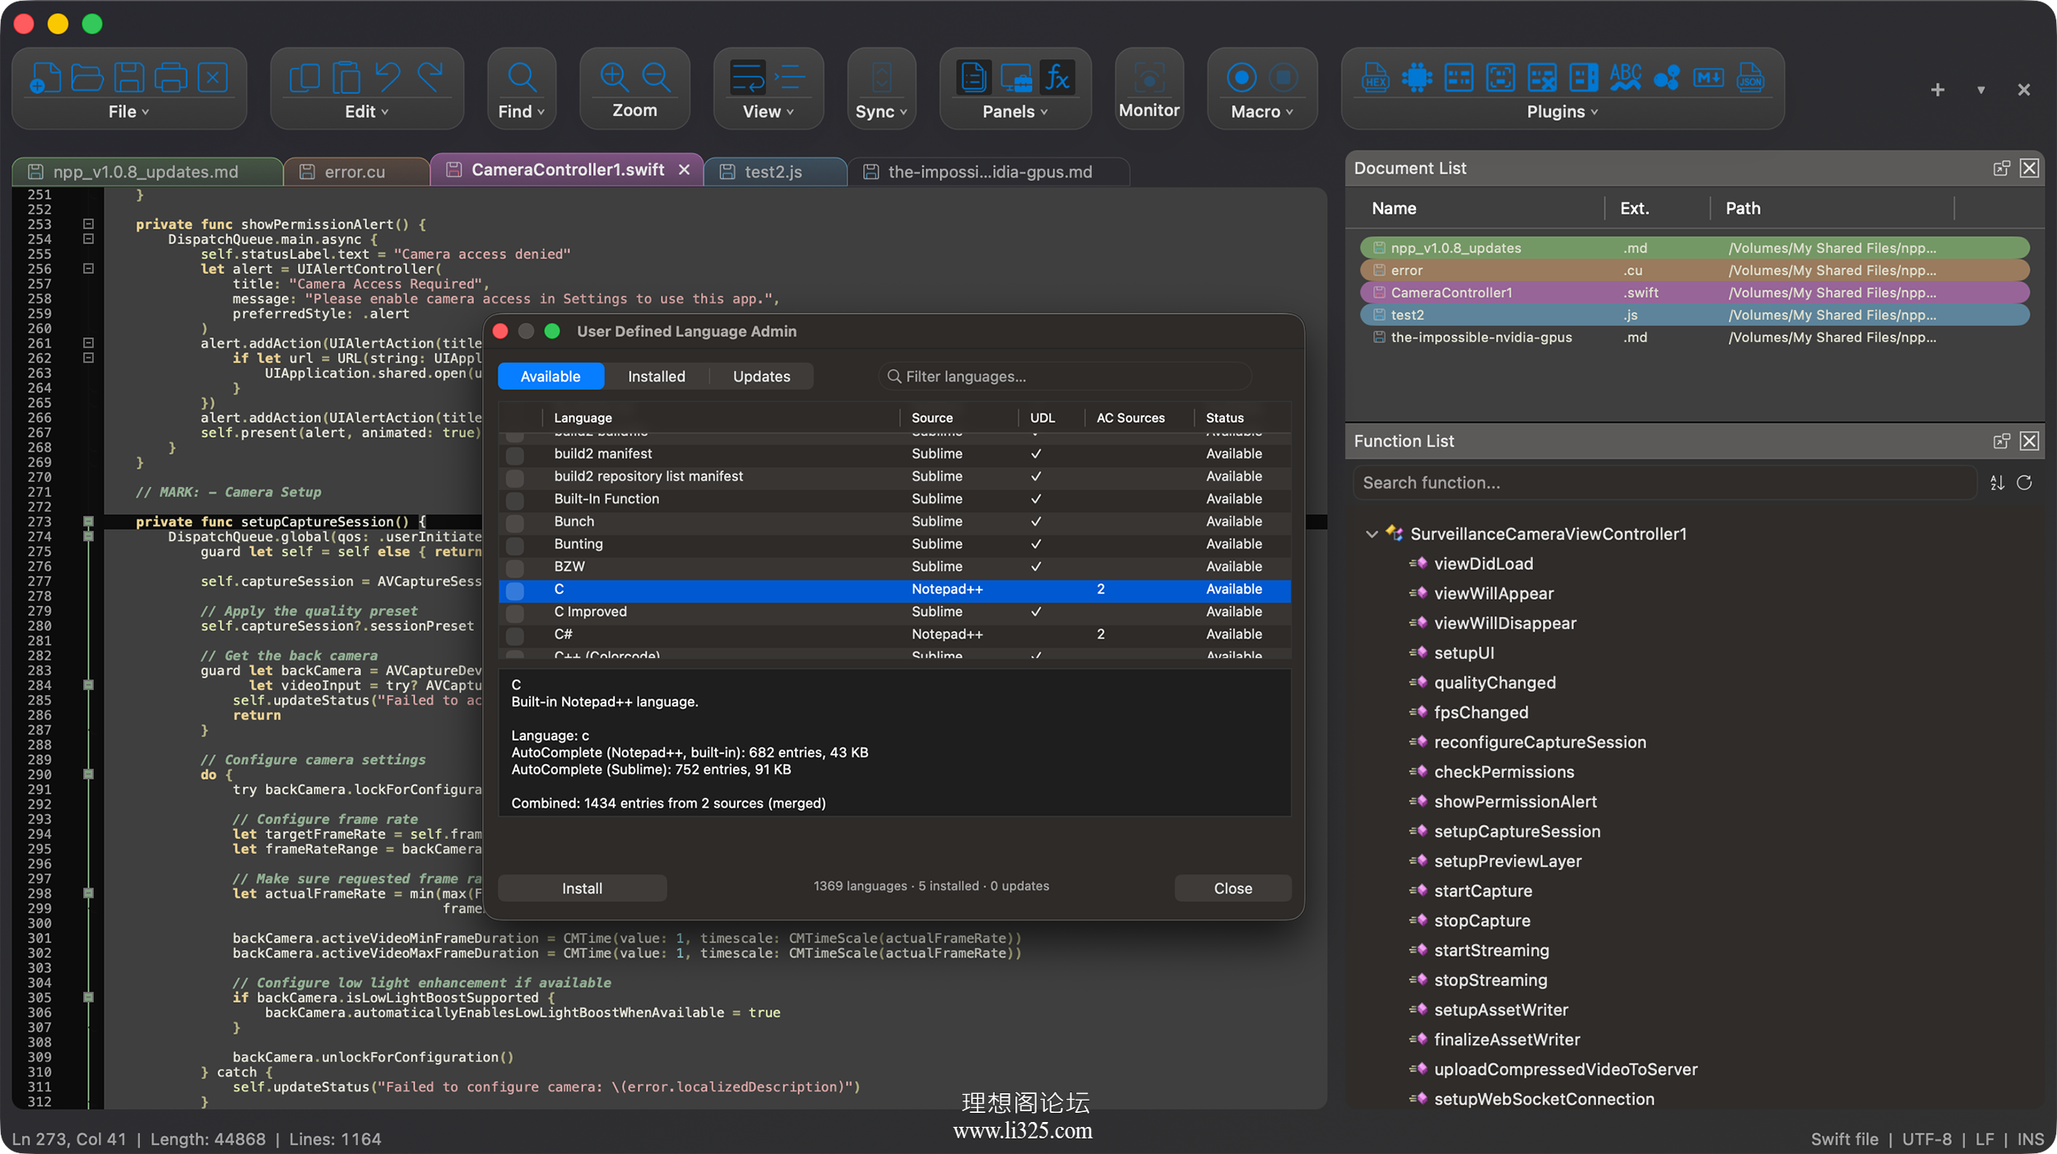2057x1154 pixels.
Task: Open the HEX editor plugin icon
Action: [1375, 78]
